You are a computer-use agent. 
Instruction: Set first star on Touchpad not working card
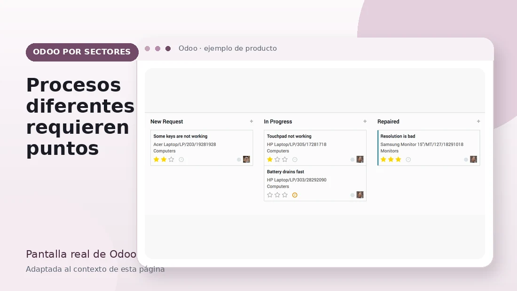click(270, 159)
